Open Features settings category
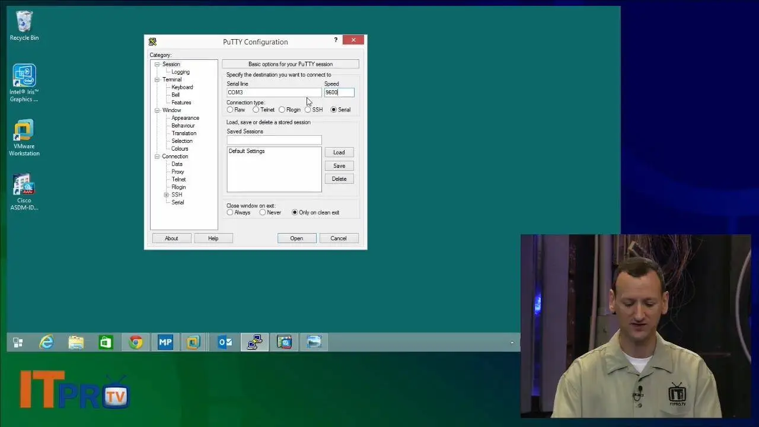 click(181, 103)
